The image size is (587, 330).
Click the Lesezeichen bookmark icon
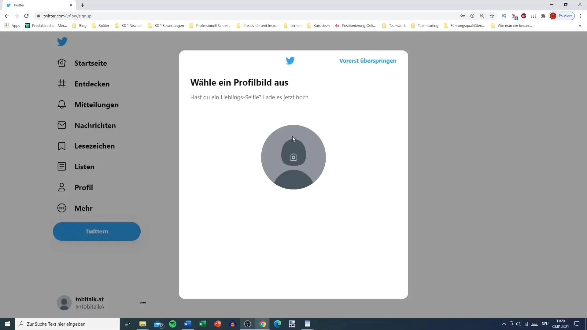point(61,146)
